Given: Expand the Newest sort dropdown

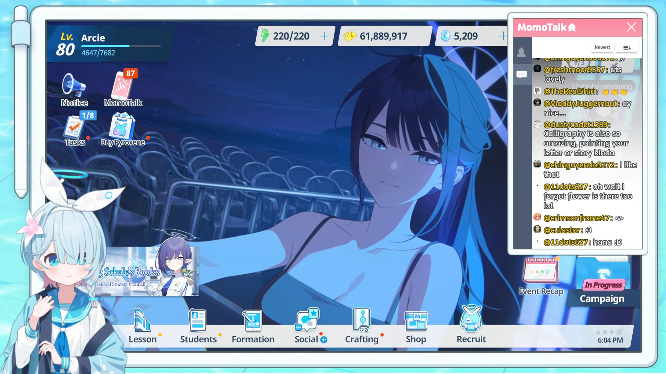Looking at the screenshot, I should click(x=602, y=47).
